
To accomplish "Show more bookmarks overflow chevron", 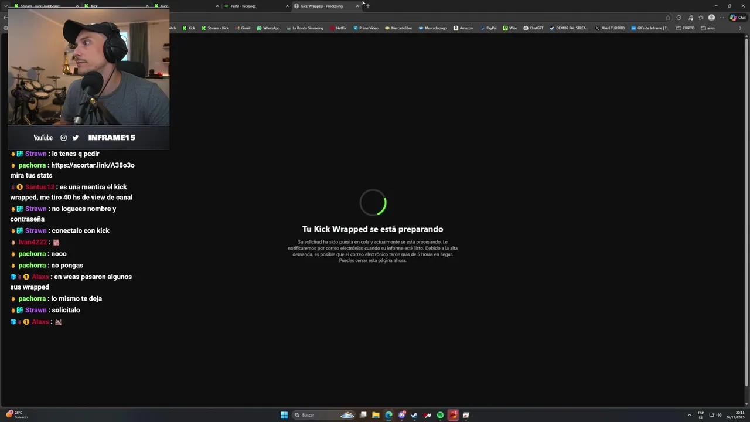I will pyautogui.click(x=740, y=28).
